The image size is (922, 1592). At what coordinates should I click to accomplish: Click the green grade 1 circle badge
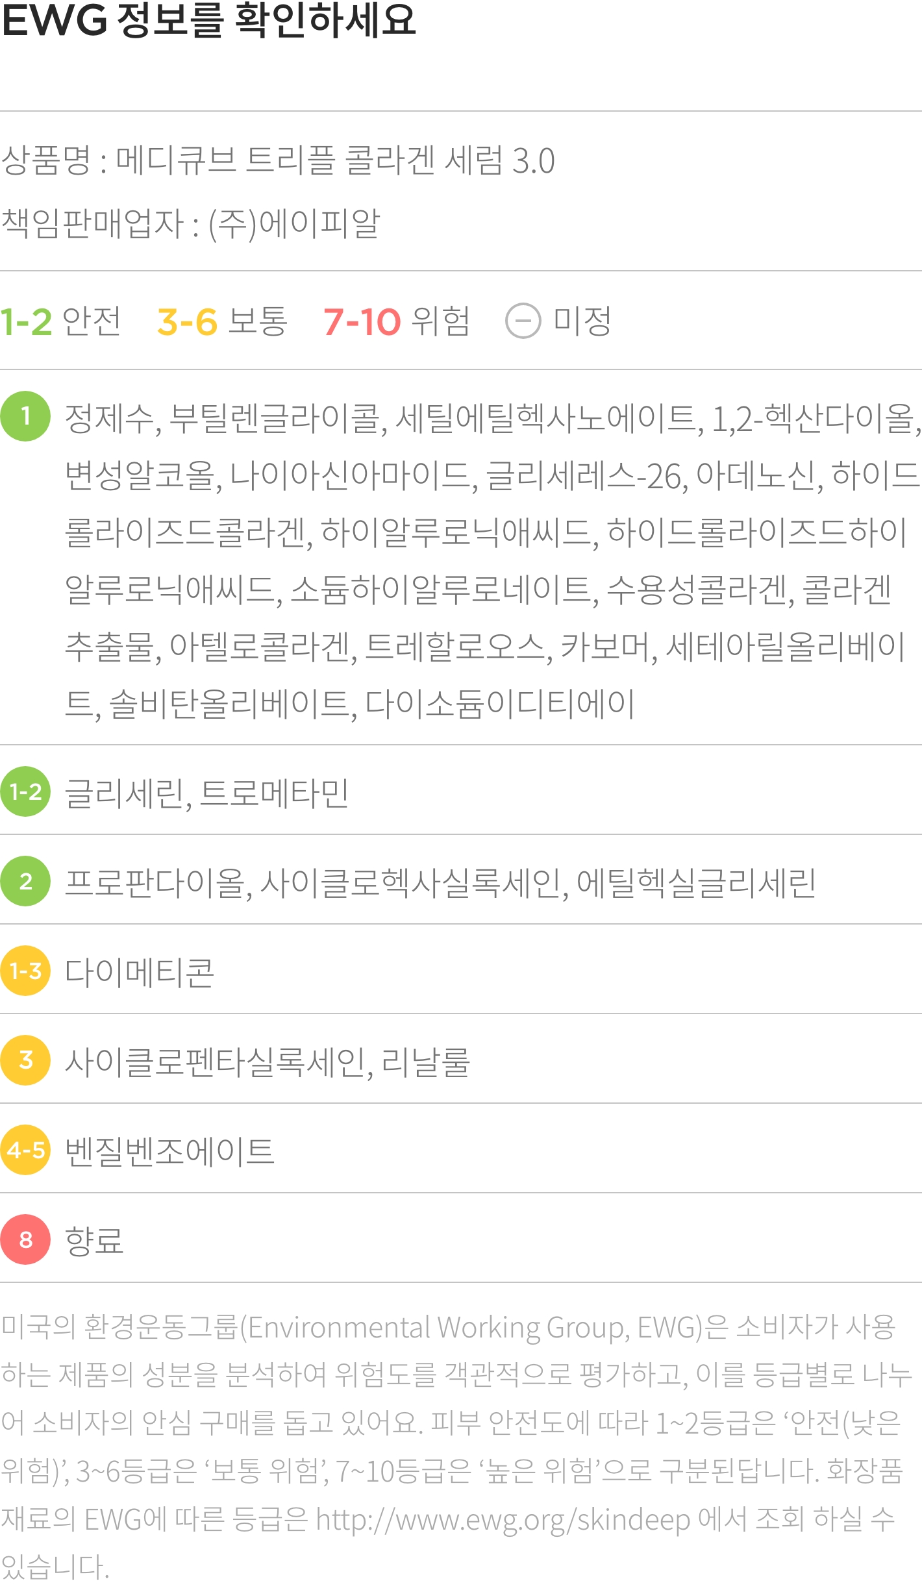(x=25, y=416)
